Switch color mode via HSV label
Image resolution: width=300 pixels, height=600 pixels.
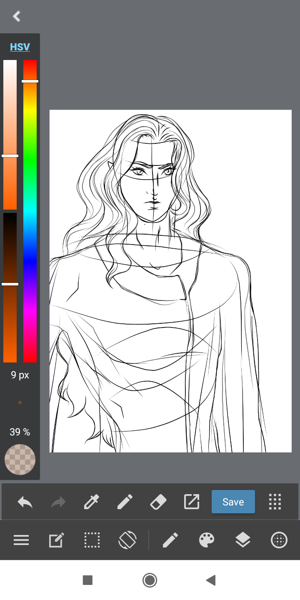point(20,47)
